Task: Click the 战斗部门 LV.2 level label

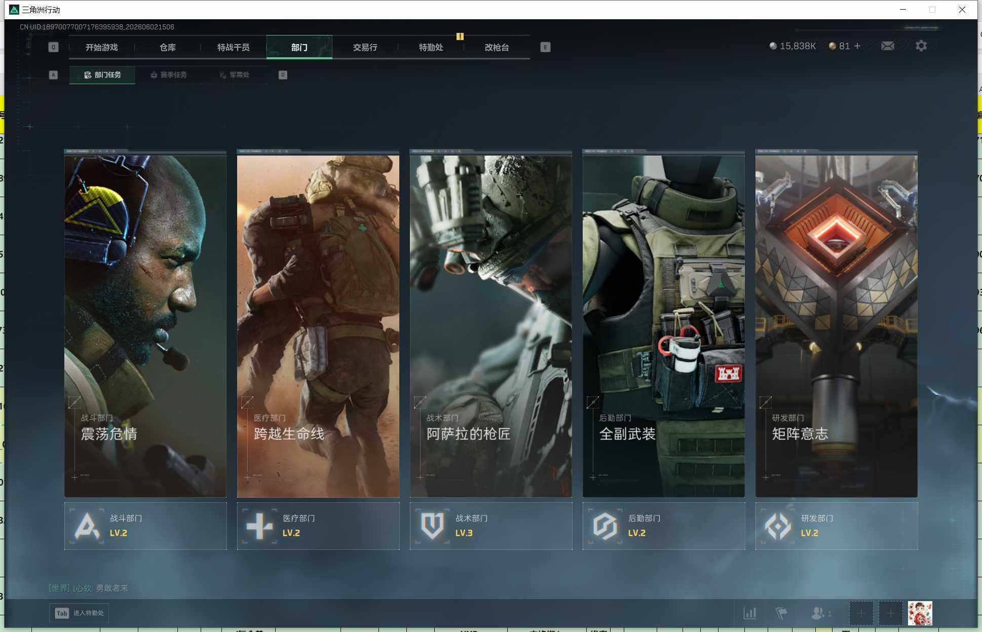Action: tap(119, 533)
